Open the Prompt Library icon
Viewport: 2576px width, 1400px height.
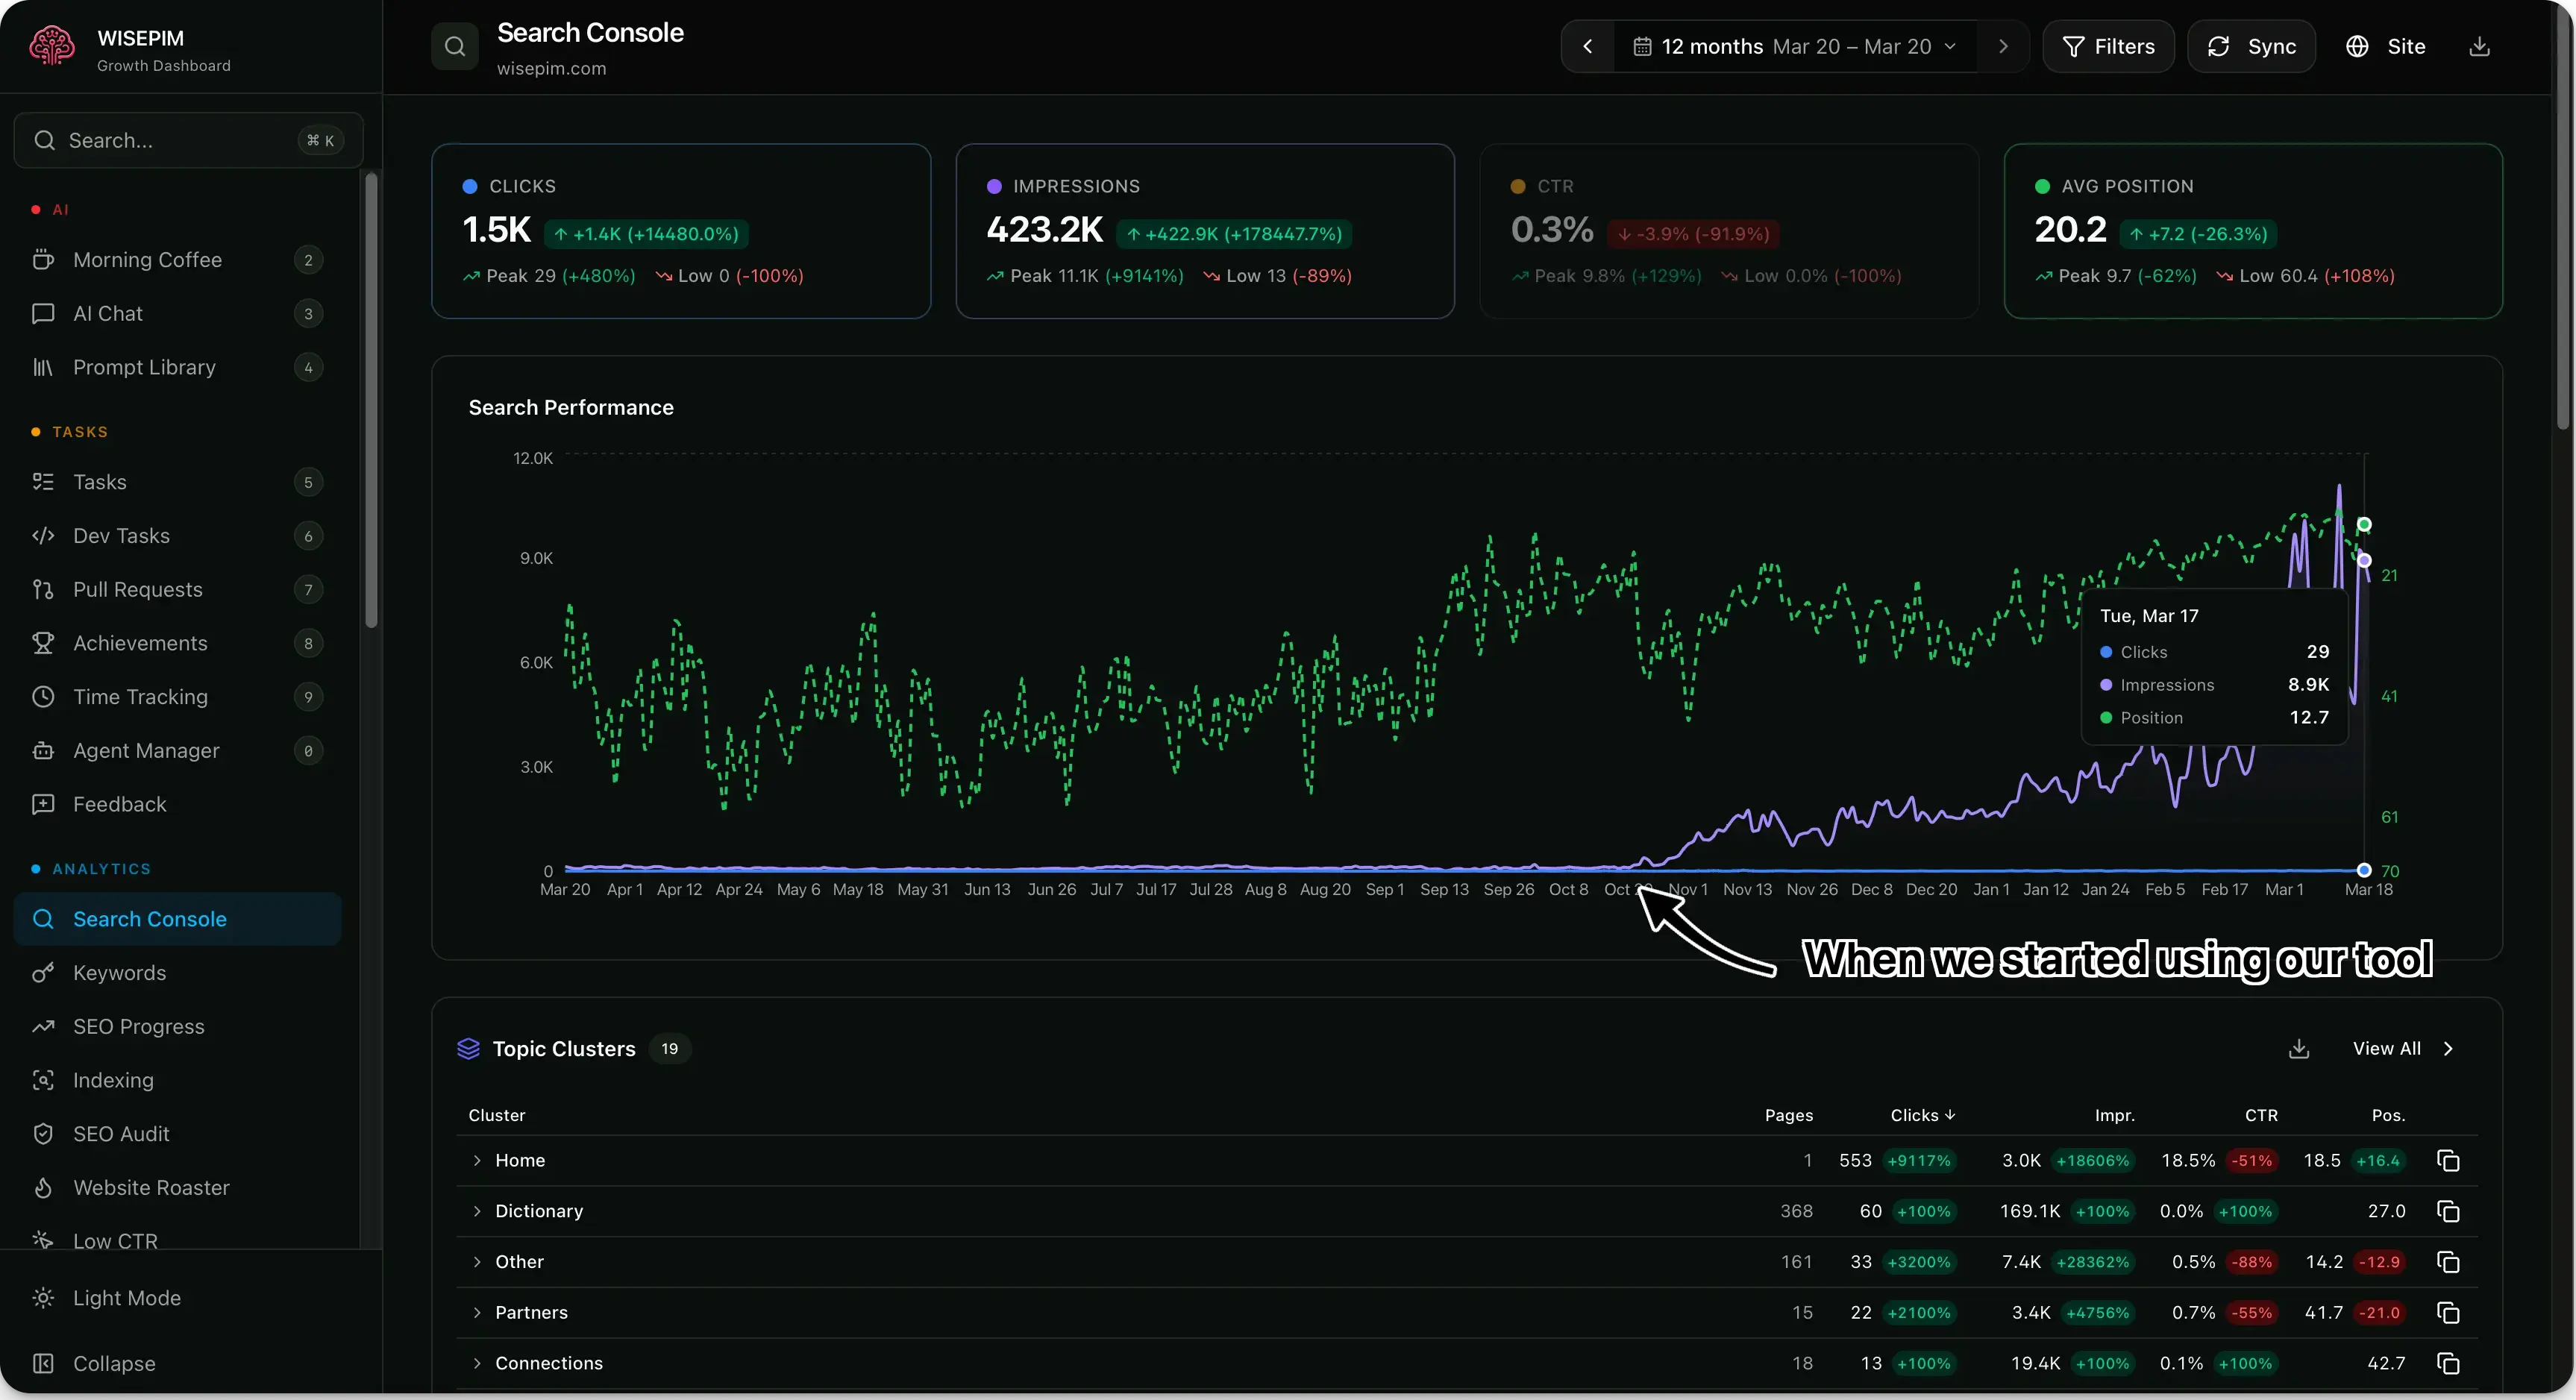[43, 367]
